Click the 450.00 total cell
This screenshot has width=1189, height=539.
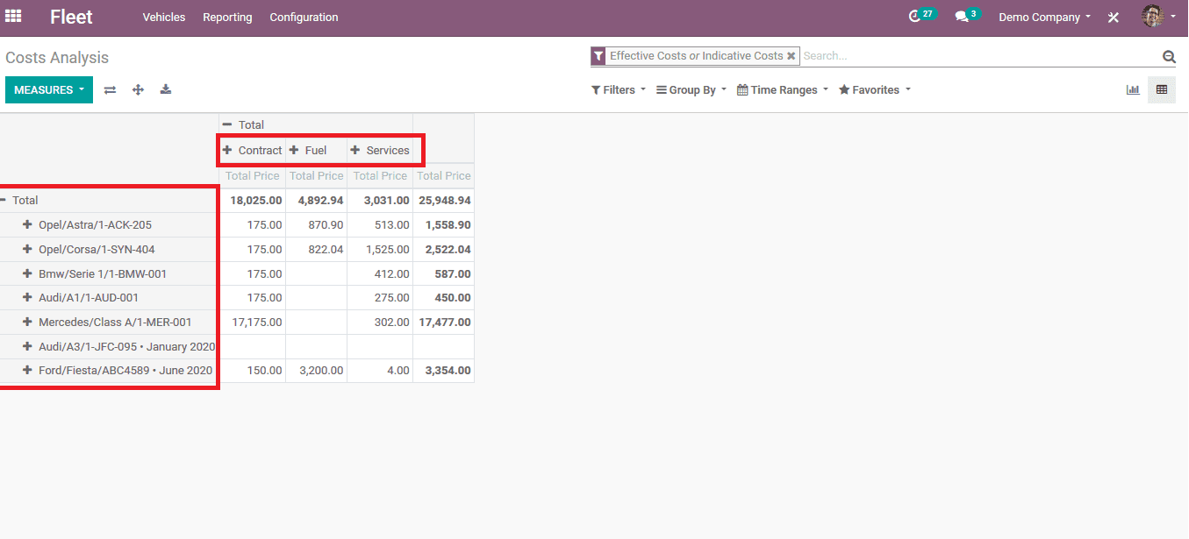point(443,298)
